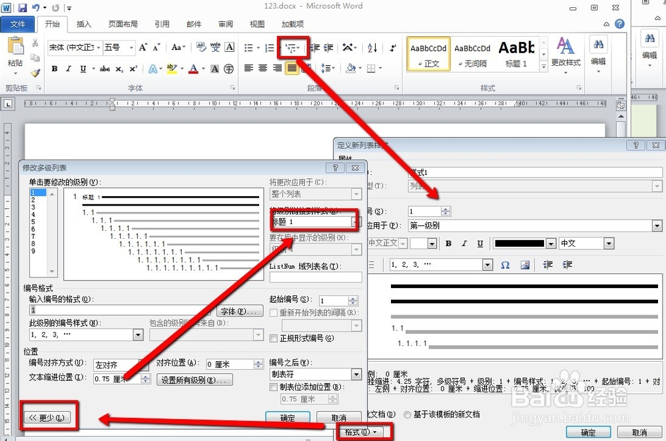The width and height of the screenshot is (666, 441).
Task: Open the Change Styles button
Action: click(x=565, y=55)
